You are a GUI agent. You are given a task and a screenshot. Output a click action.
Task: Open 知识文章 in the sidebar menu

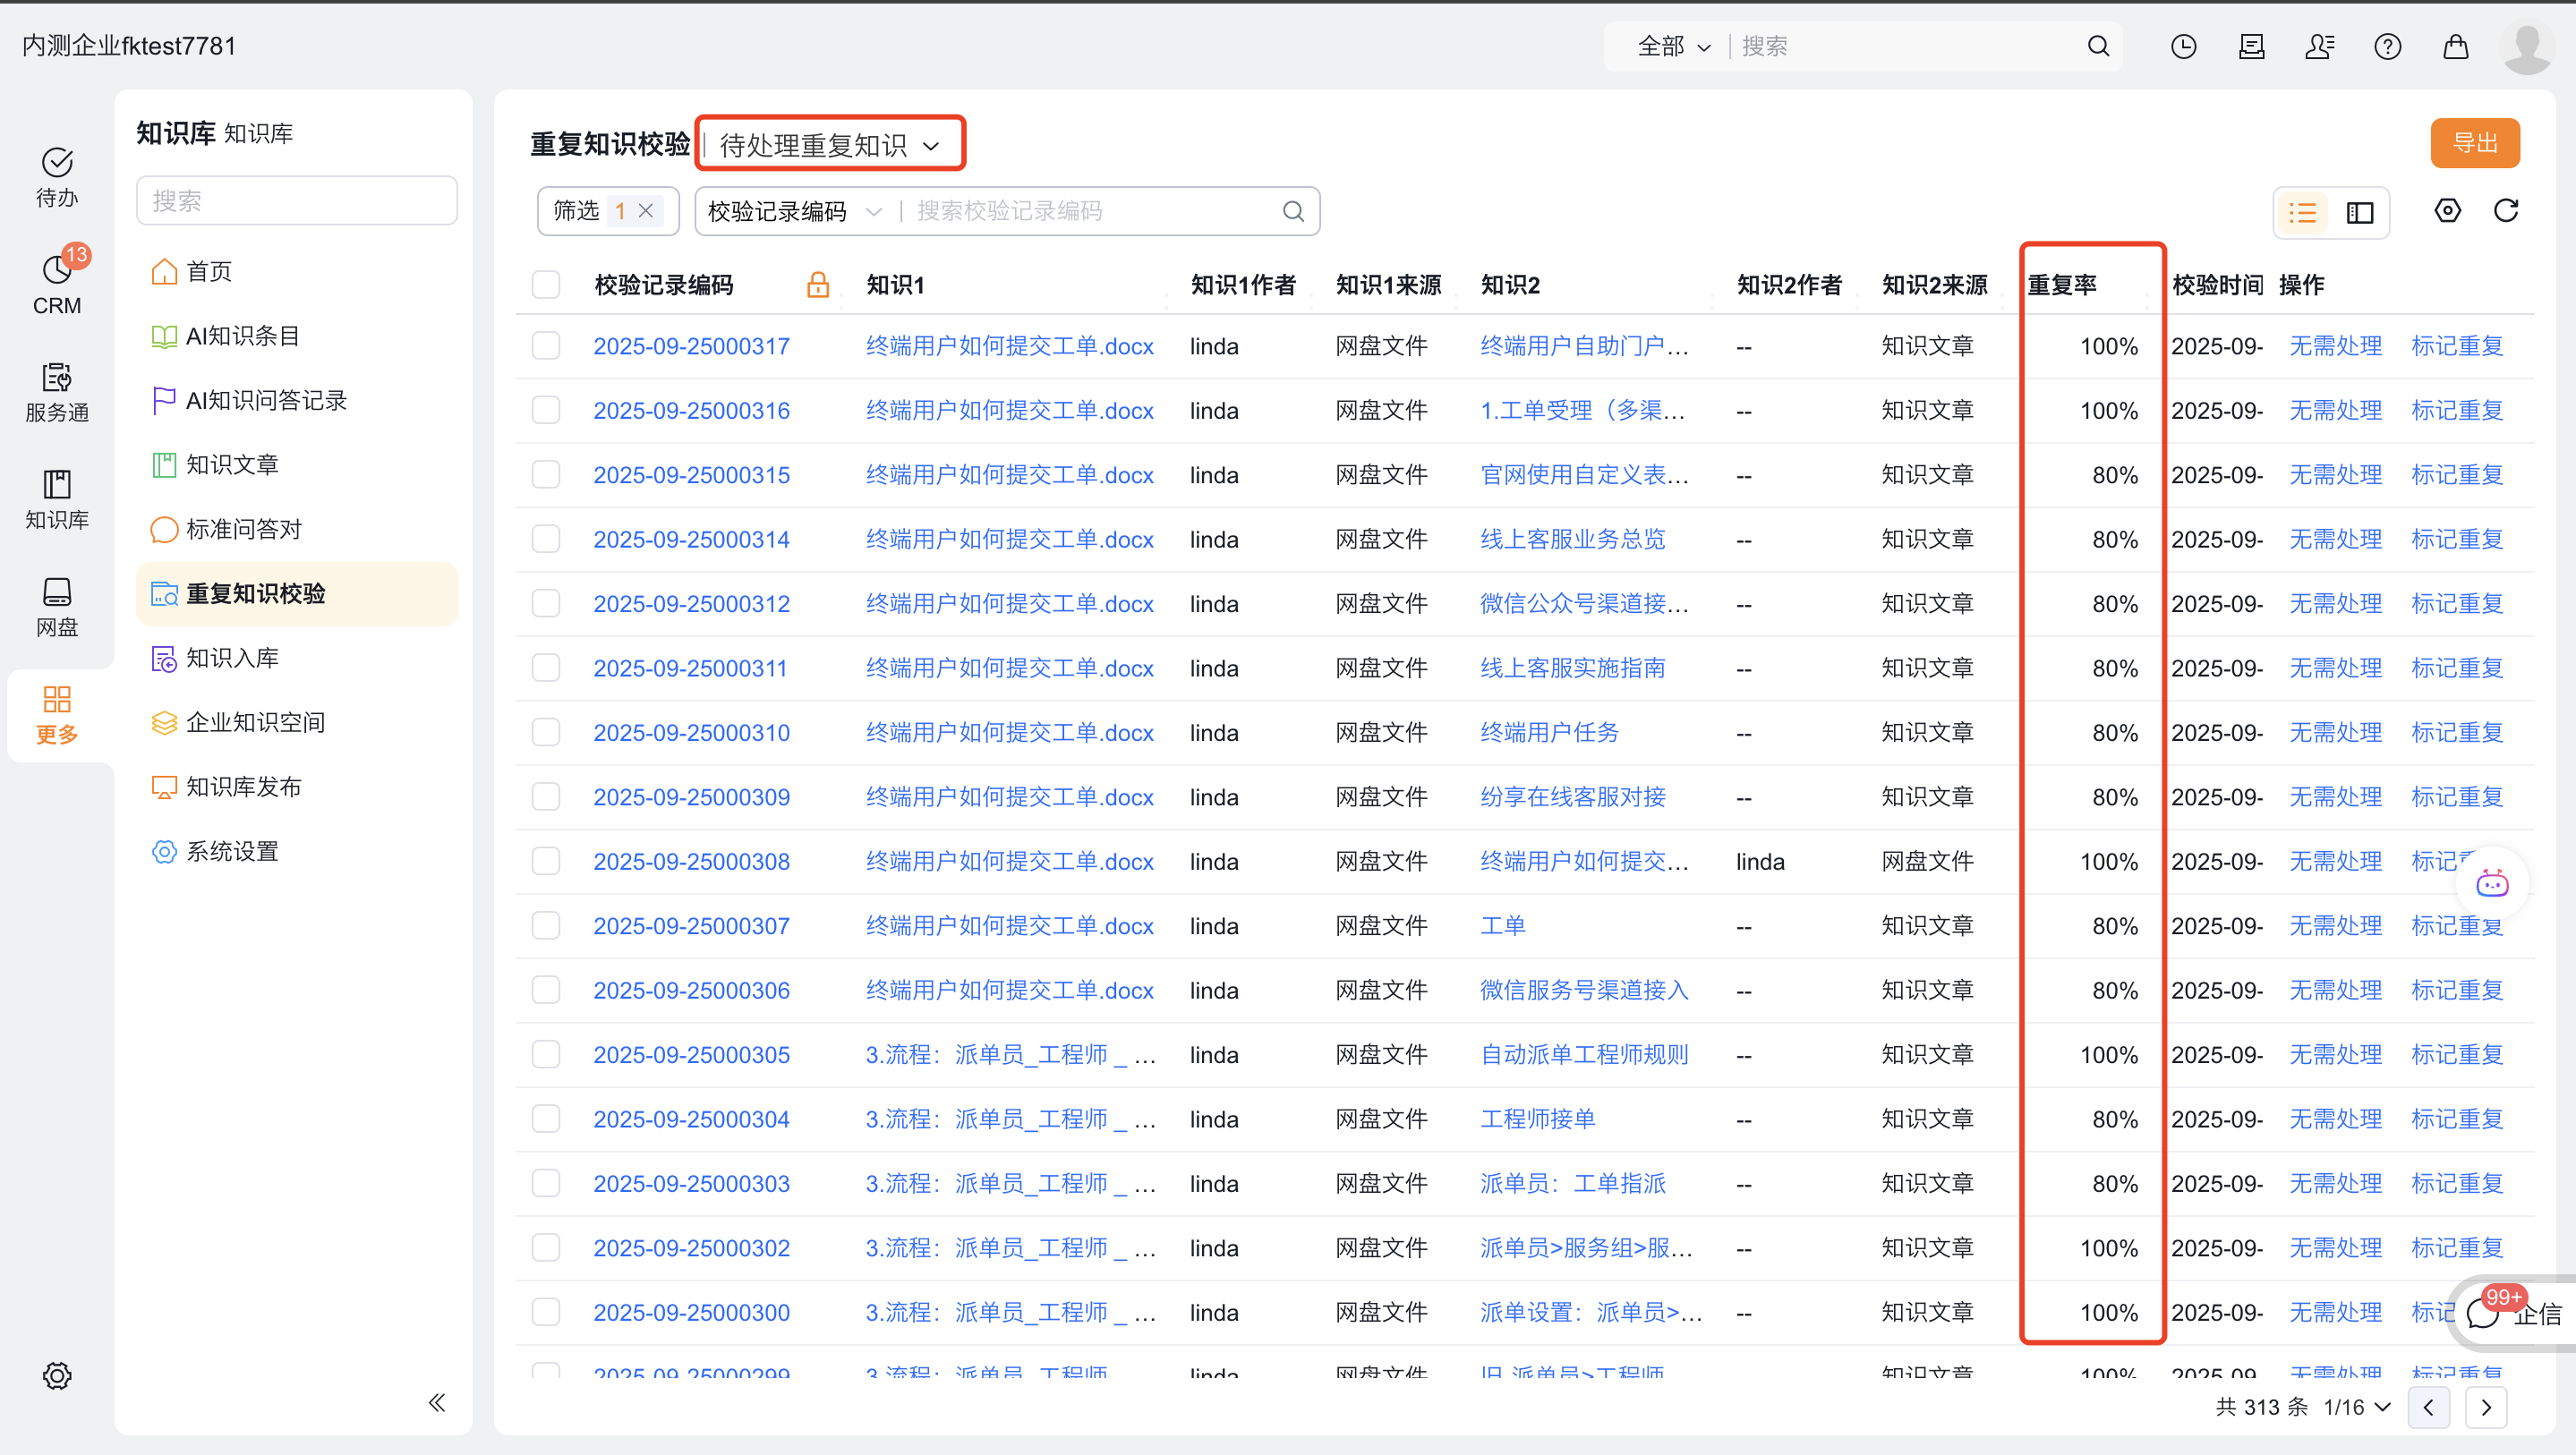232,465
